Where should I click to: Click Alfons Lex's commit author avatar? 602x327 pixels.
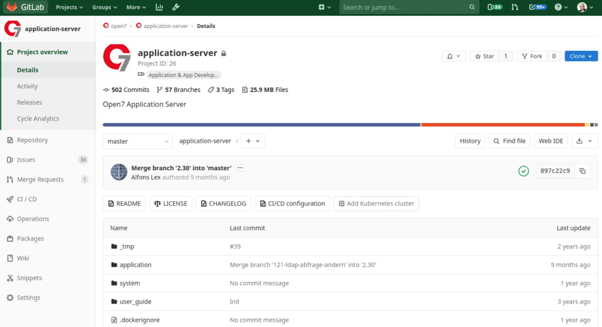click(x=119, y=172)
